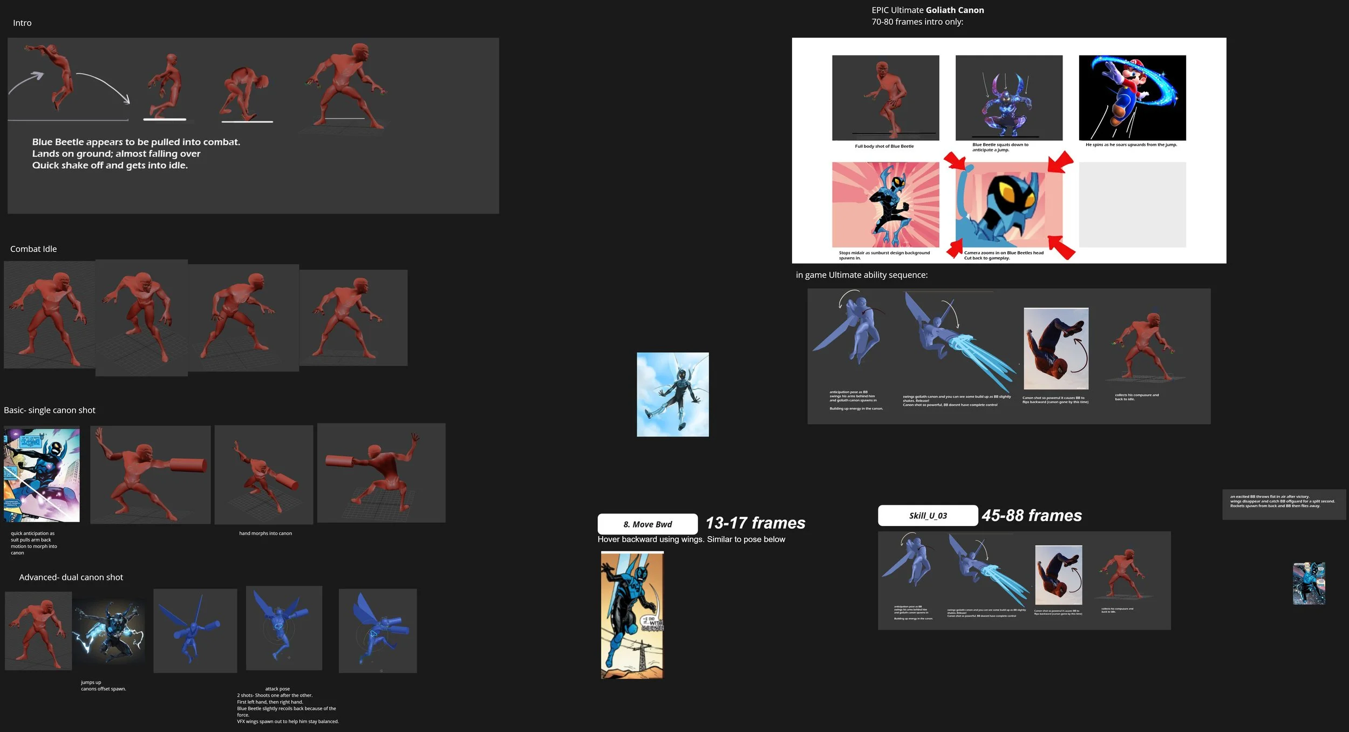Click the "Advanced- dual canon shot" heading

point(71,577)
